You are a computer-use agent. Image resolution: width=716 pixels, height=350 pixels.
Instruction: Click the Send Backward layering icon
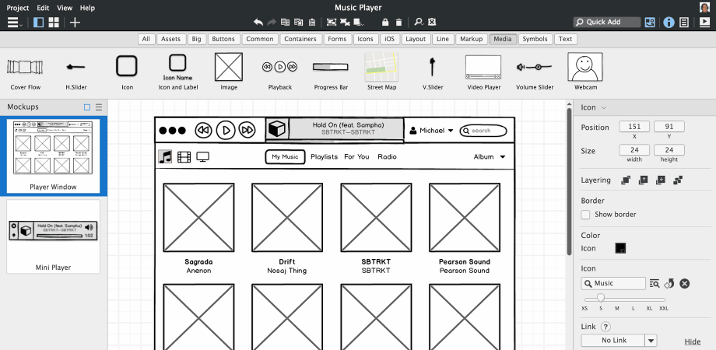(x=660, y=180)
